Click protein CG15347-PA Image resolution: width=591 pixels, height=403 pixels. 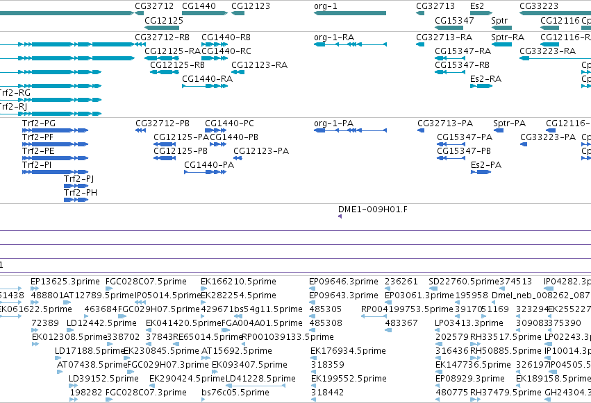point(465,137)
